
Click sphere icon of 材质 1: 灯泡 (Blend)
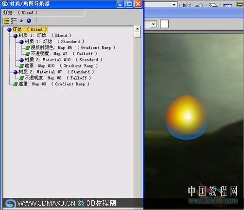point(16,36)
